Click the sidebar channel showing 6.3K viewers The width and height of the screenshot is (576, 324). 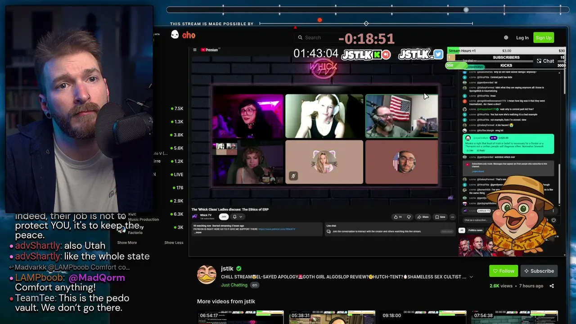[176, 214]
